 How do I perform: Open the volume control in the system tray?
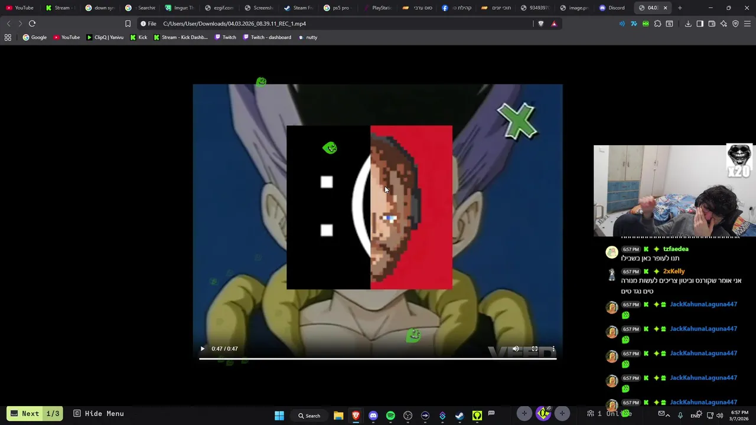pyautogui.click(x=719, y=416)
